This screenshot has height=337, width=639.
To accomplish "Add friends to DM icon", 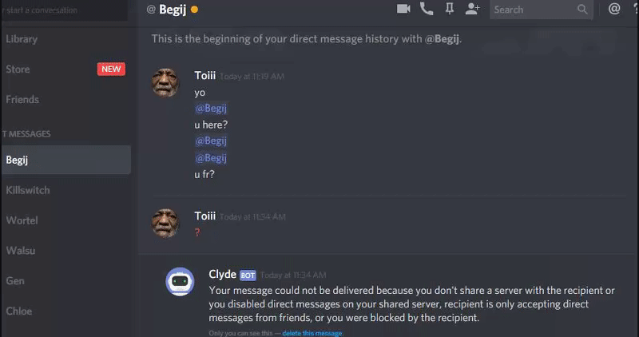I will coord(472,9).
